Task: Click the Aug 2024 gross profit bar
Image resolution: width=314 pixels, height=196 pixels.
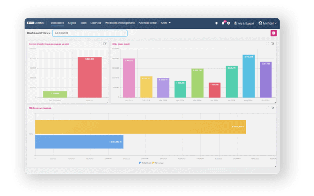Action: click(248, 76)
